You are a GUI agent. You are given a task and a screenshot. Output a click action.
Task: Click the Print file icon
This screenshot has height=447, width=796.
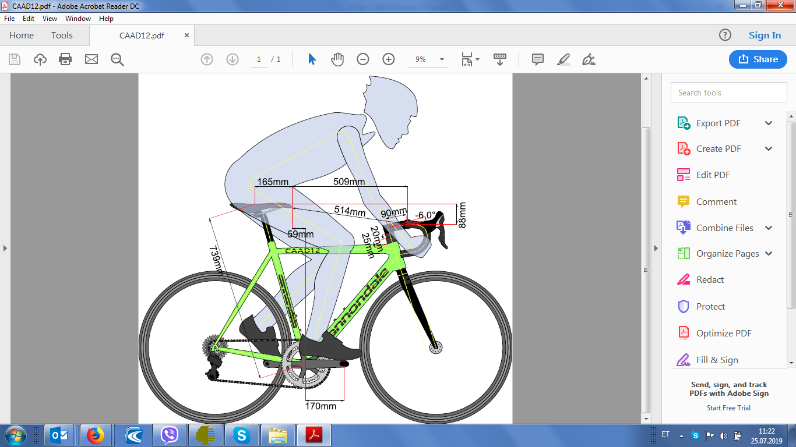65,59
